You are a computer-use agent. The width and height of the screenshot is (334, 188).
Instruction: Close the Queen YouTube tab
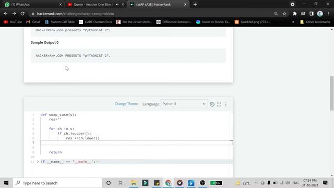tap(123, 5)
